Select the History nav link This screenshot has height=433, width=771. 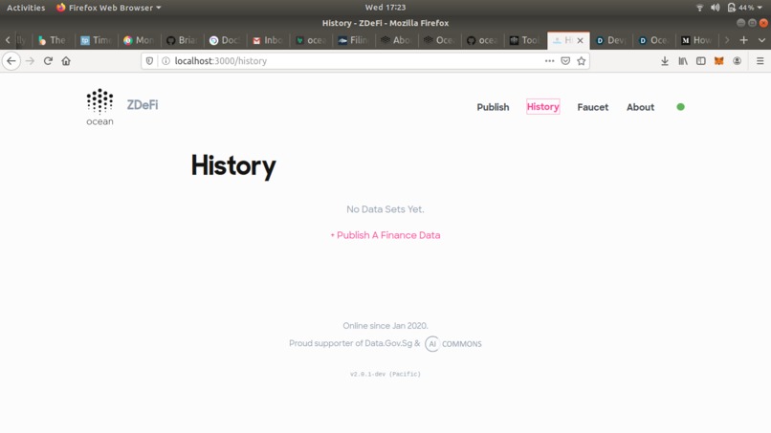[542, 107]
